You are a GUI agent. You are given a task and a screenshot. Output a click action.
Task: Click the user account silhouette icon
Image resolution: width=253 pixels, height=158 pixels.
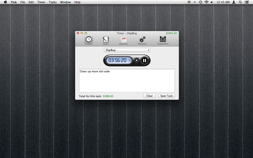click(x=234, y=2)
